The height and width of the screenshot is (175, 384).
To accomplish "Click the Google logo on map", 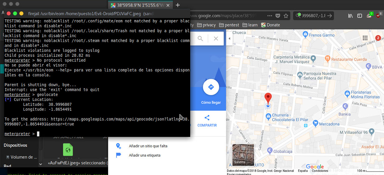I will [x=315, y=167].
